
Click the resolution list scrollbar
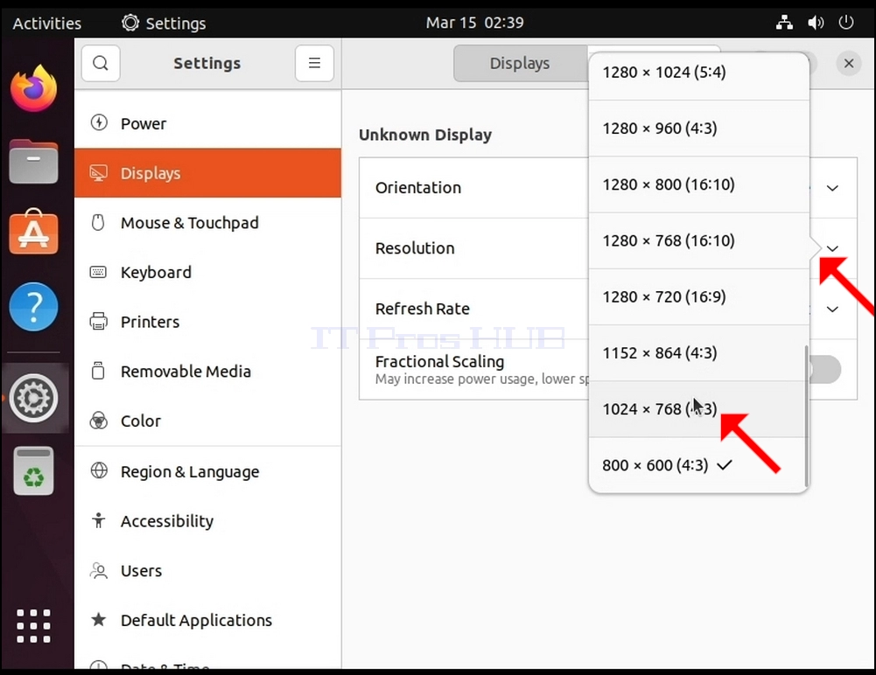806,416
